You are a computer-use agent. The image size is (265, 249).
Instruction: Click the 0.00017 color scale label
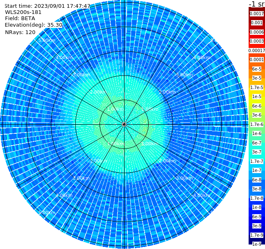tap(257, 50)
